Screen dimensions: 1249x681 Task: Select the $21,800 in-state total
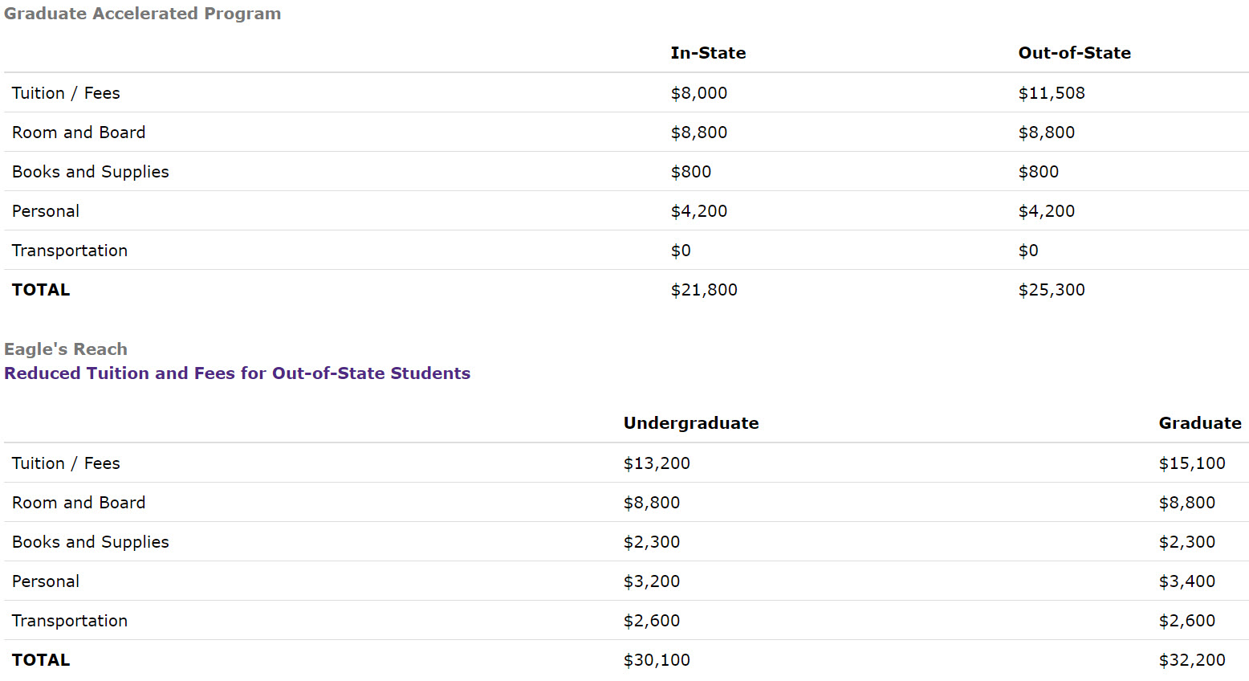tap(703, 290)
